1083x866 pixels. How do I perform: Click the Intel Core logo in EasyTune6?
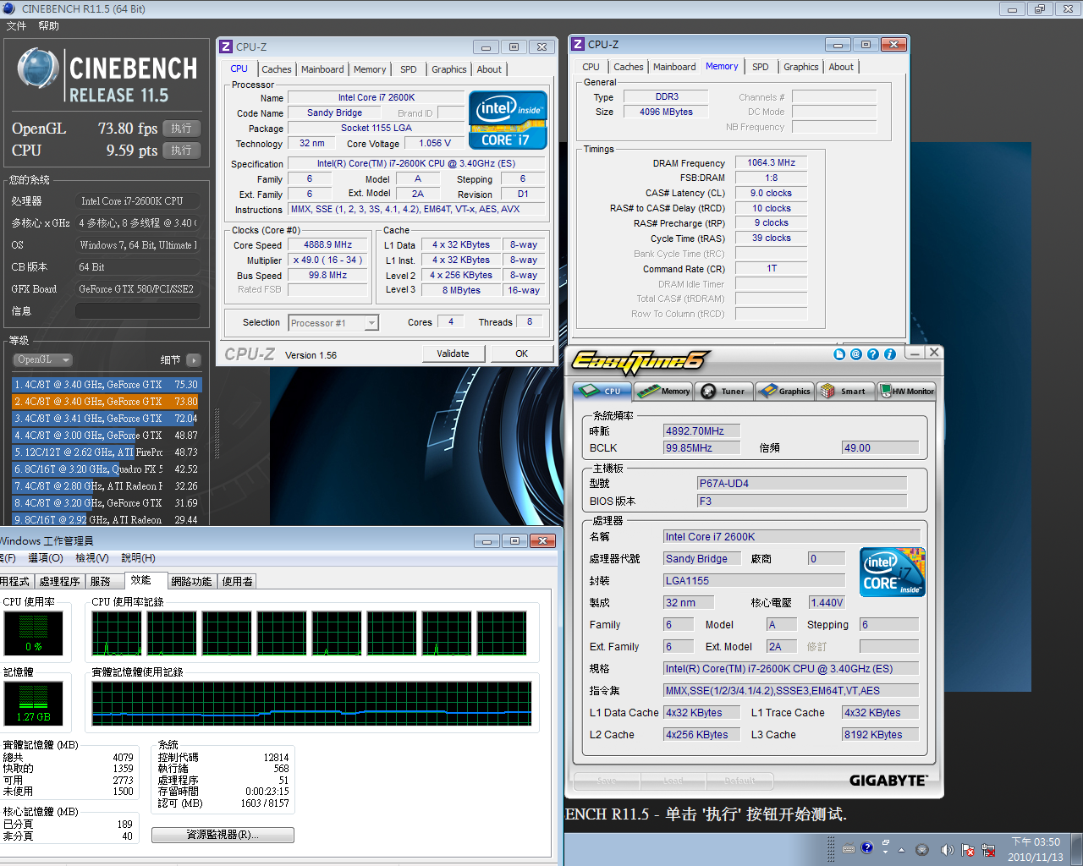click(893, 573)
